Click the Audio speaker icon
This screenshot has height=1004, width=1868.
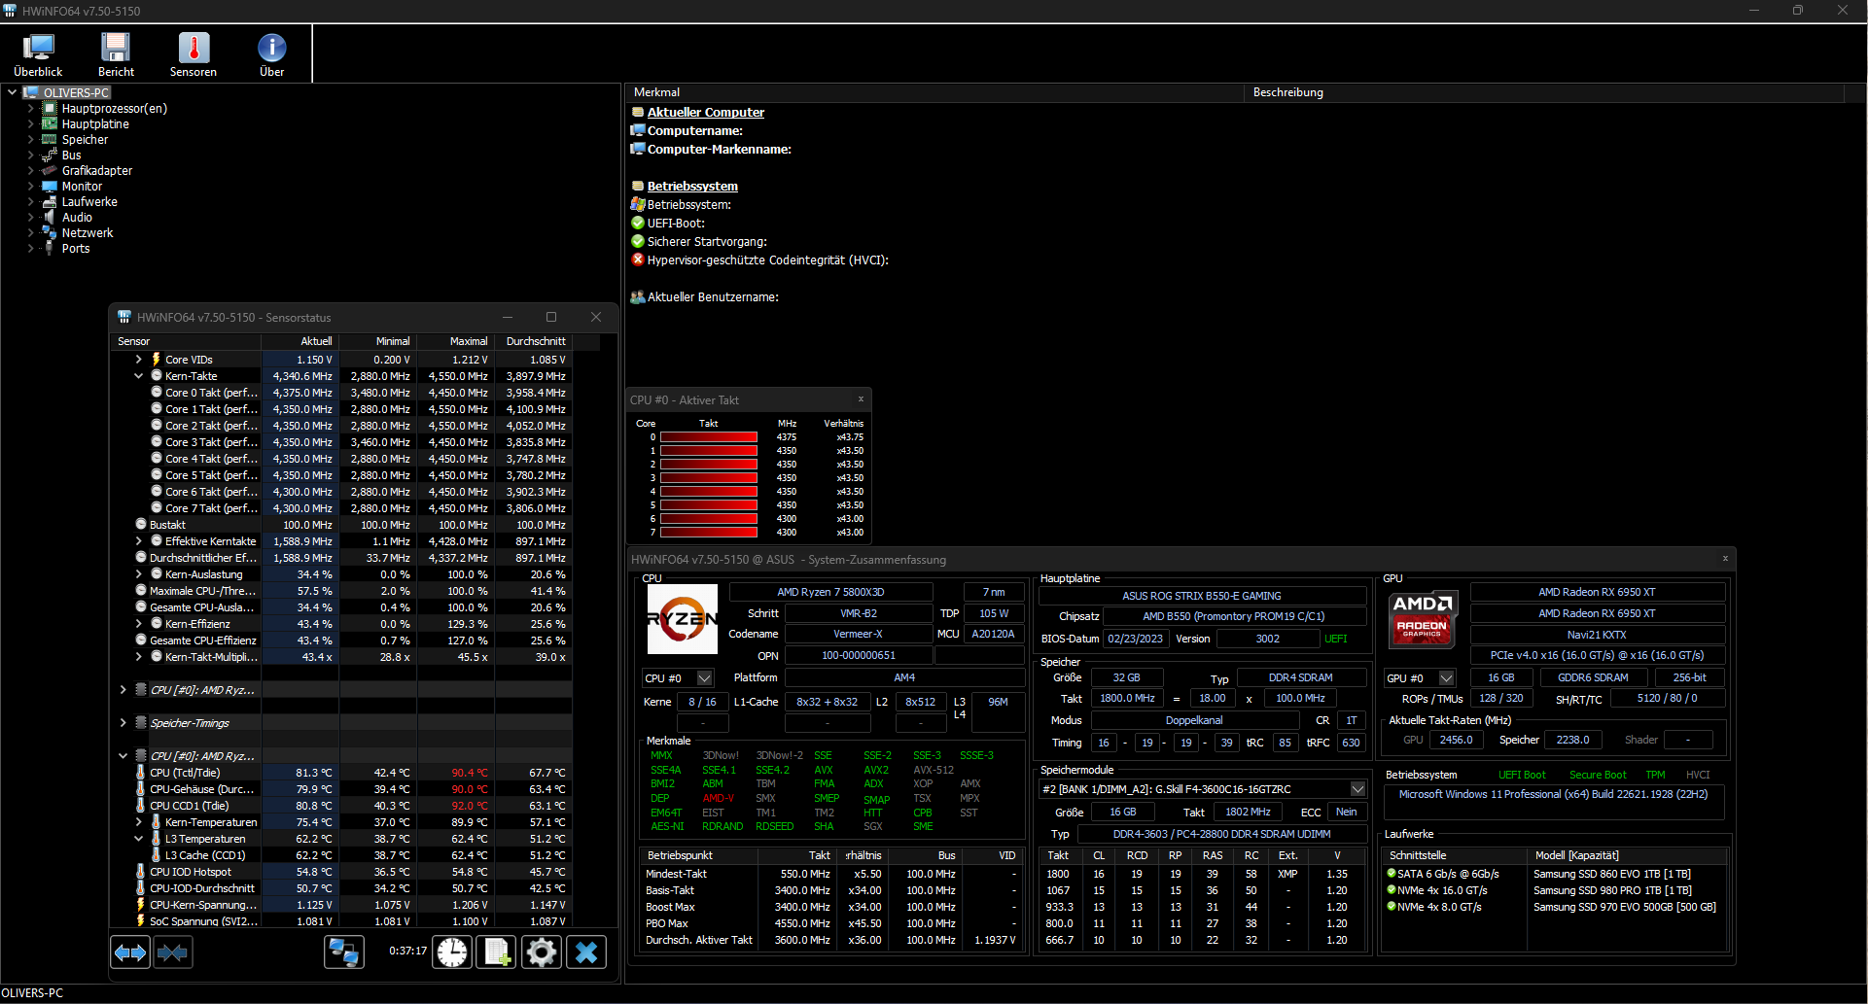tap(50, 218)
